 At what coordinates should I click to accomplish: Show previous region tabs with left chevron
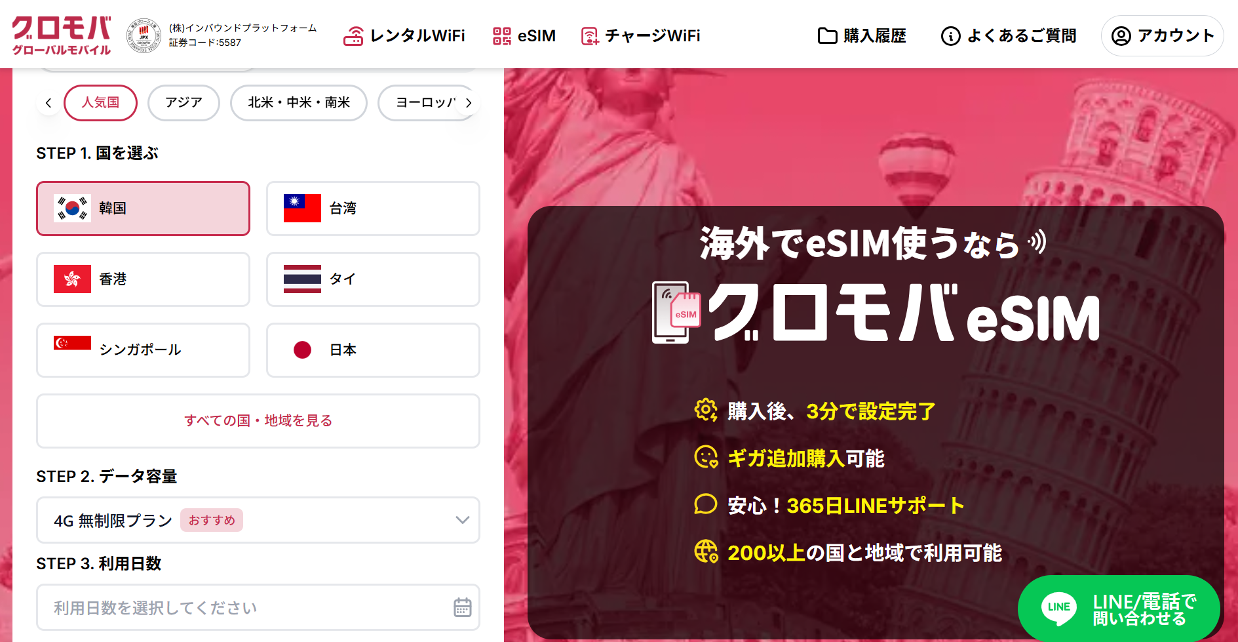click(48, 103)
